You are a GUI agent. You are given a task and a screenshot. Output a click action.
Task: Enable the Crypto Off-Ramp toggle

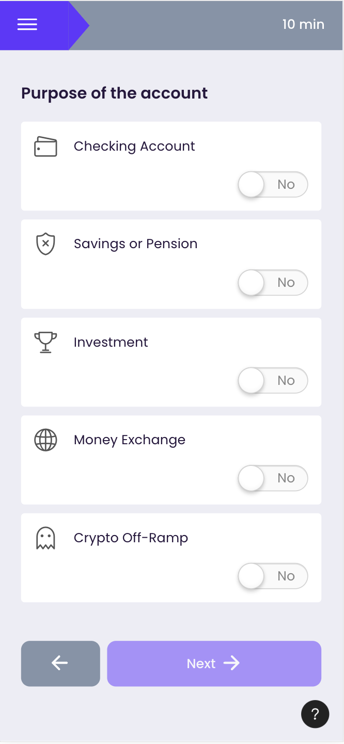click(273, 576)
